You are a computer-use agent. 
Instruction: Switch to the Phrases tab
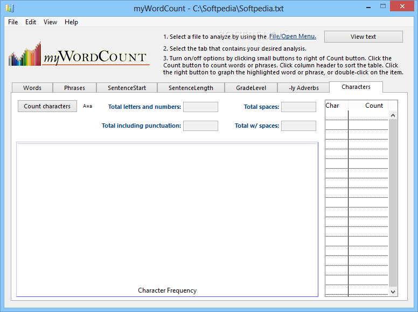coord(75,88)
